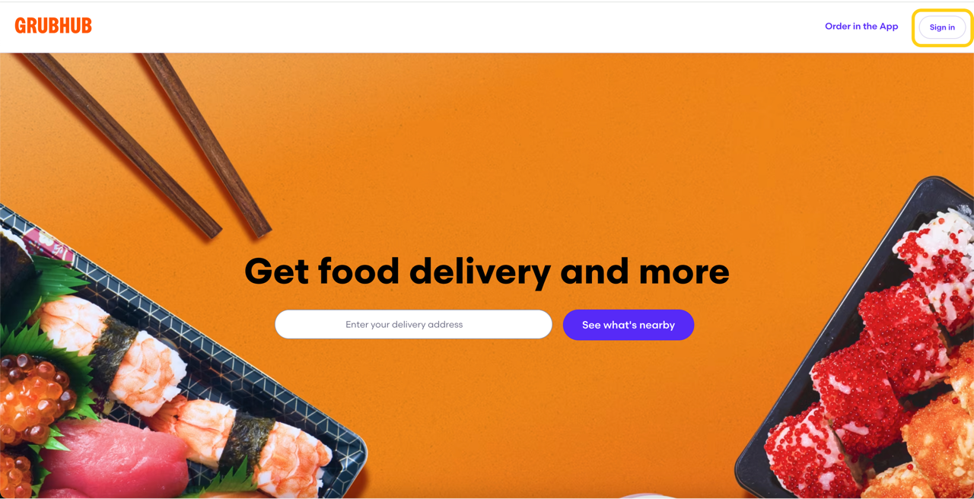Focus the delivery address input field

[x=413, y=324]
